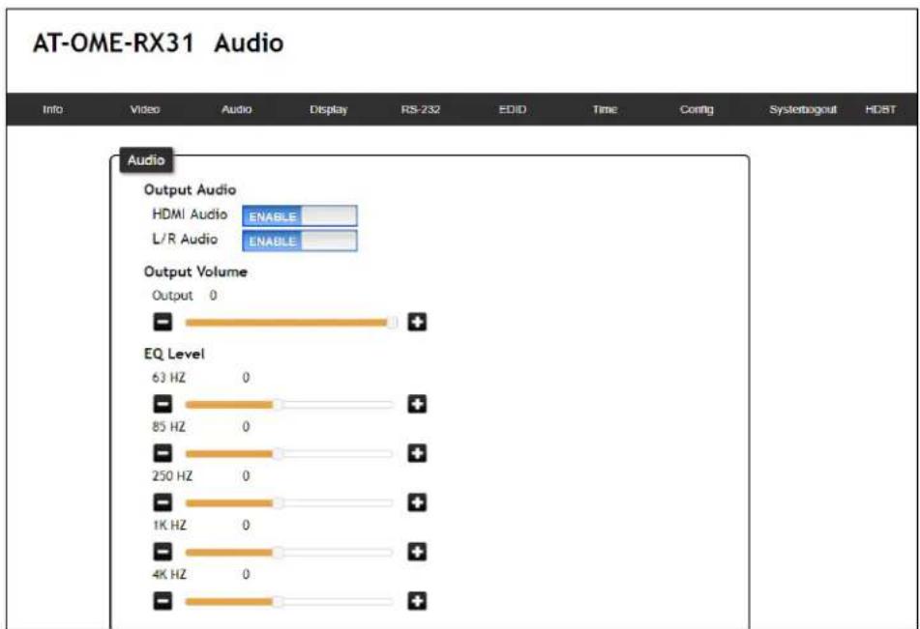Click the 250 HZ label
The height and width of the screenshot is (629, 920).
tap(172, 476)
